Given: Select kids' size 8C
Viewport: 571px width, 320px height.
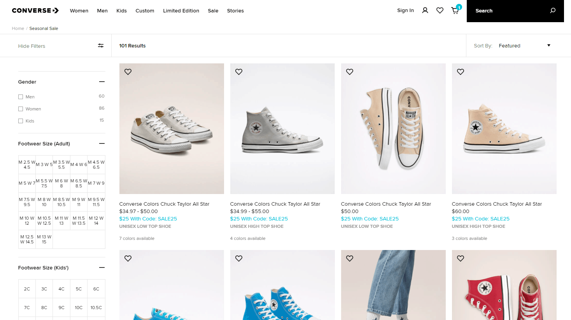Looking at the screenshot, I should pyautogui.click(x=44, y=308).
